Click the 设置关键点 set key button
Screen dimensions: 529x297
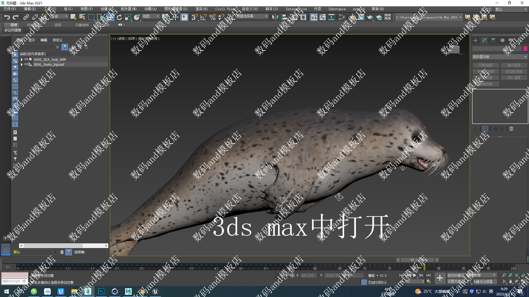tap(456, 282)
